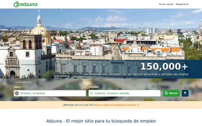The image size is (202, 126).
Task: Click the ¿Qué? label
Action: point(17,87)
